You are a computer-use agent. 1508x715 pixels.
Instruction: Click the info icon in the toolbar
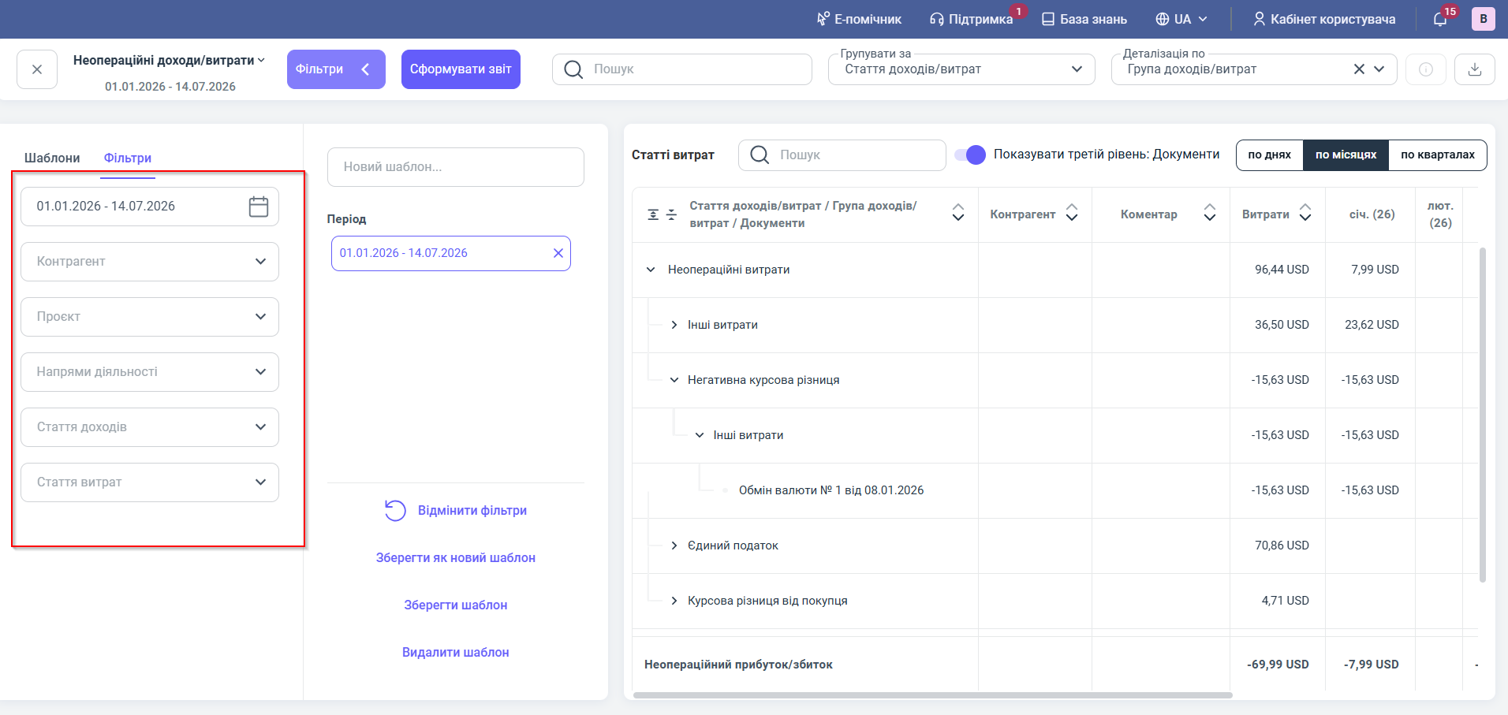[1426, 69]
